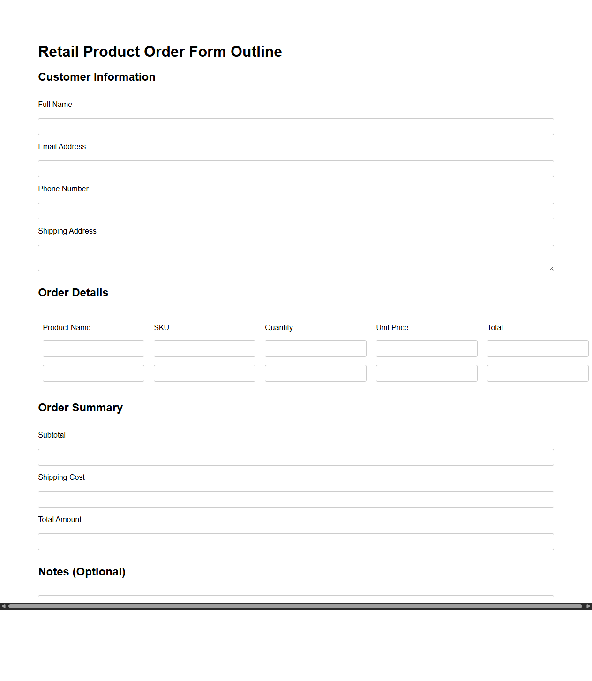Click the second SKU input field
The image size is (592, 681).
[204, 373]
